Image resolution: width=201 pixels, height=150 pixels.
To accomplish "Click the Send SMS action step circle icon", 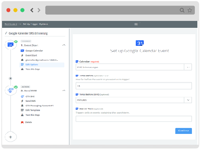I will click(10, 90).
